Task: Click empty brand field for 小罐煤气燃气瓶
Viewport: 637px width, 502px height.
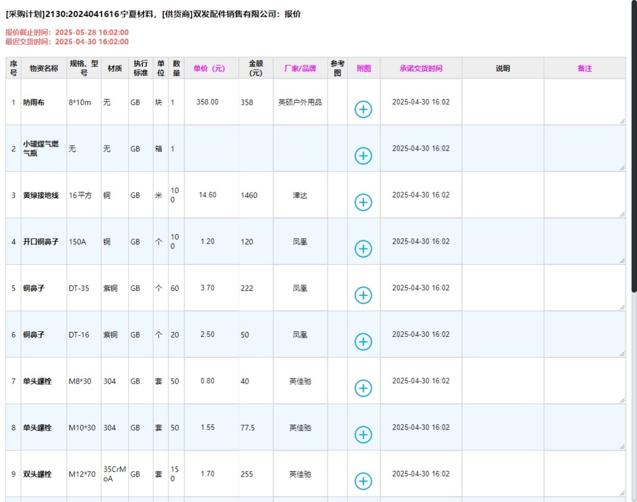Action: coord(300,149)
